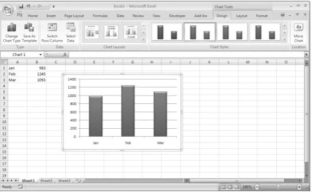The image size is (312, 192).
Task: Show next row of Chart Styles
Action: (285, 32)
